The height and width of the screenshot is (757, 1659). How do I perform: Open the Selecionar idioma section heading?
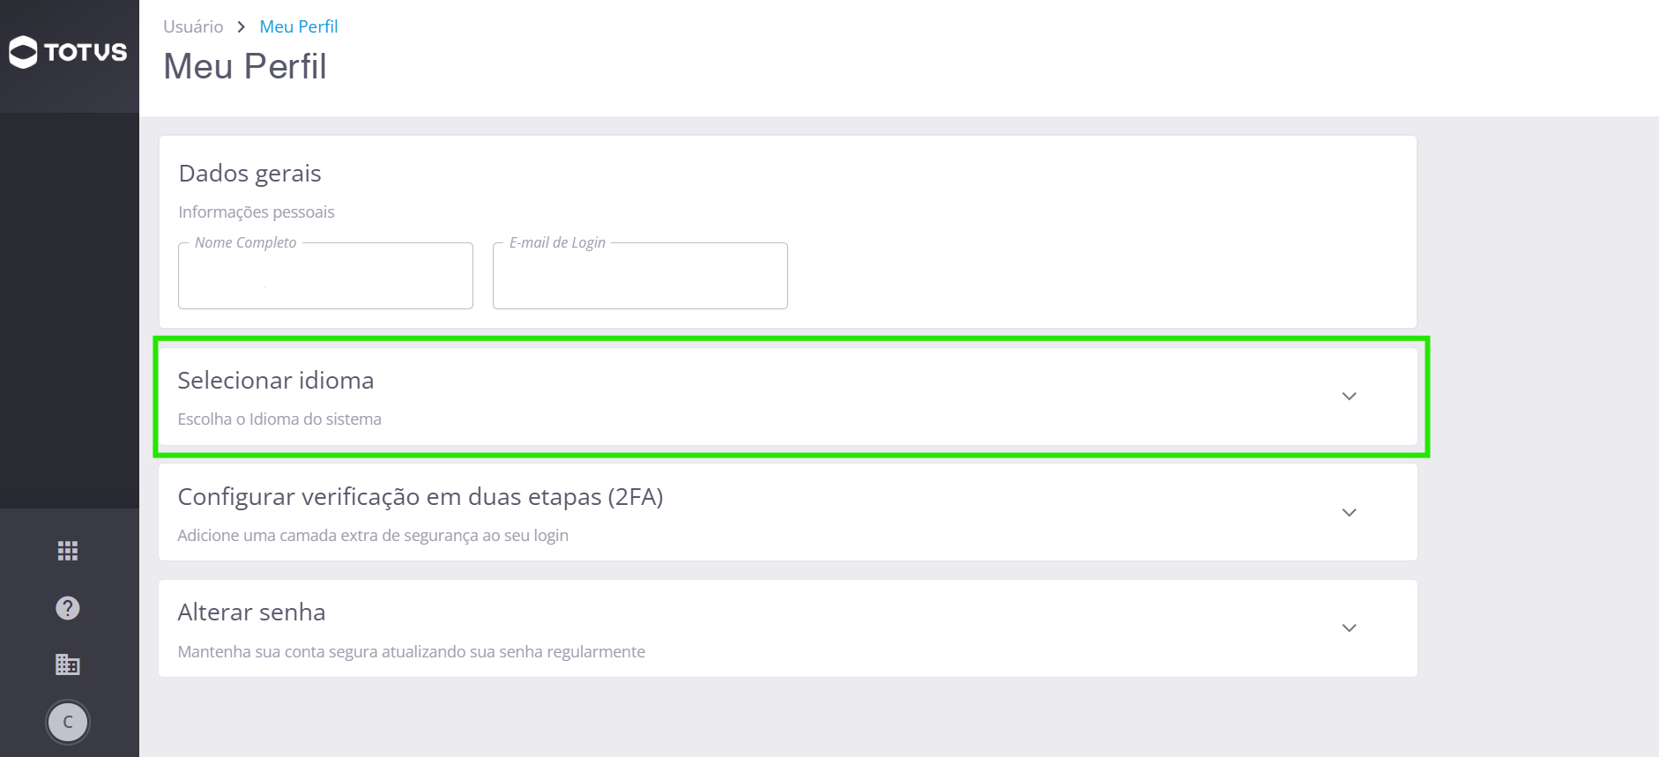(276, 380)
